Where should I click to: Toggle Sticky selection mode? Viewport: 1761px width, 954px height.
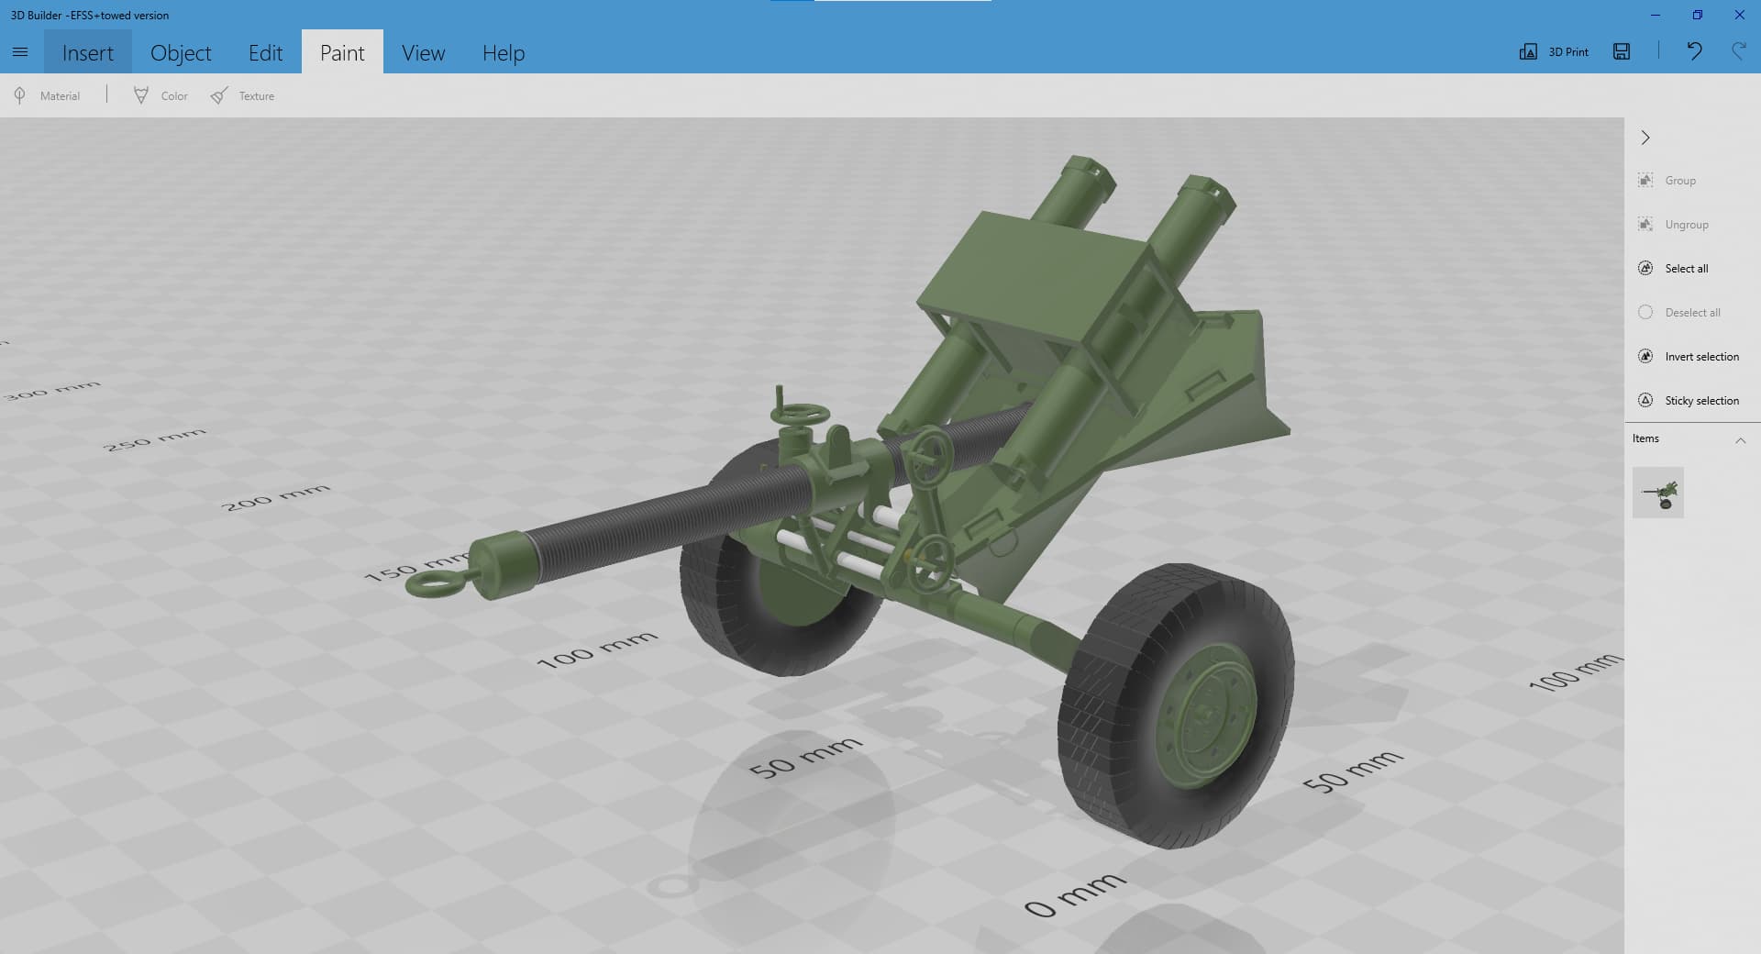(1689, 401)
